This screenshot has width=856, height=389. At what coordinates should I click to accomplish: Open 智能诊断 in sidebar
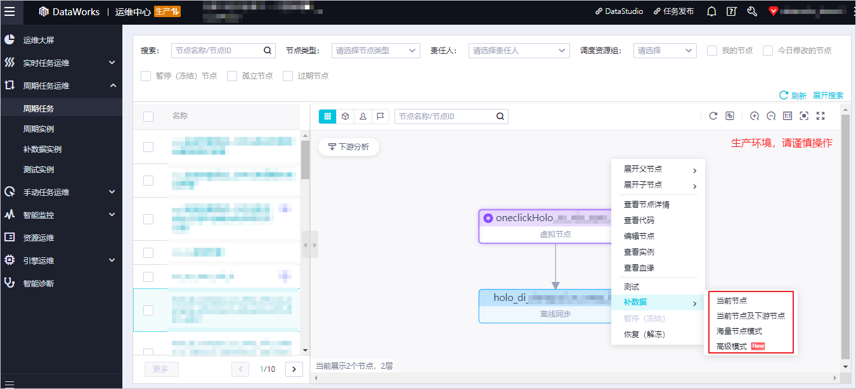[61, 283]
